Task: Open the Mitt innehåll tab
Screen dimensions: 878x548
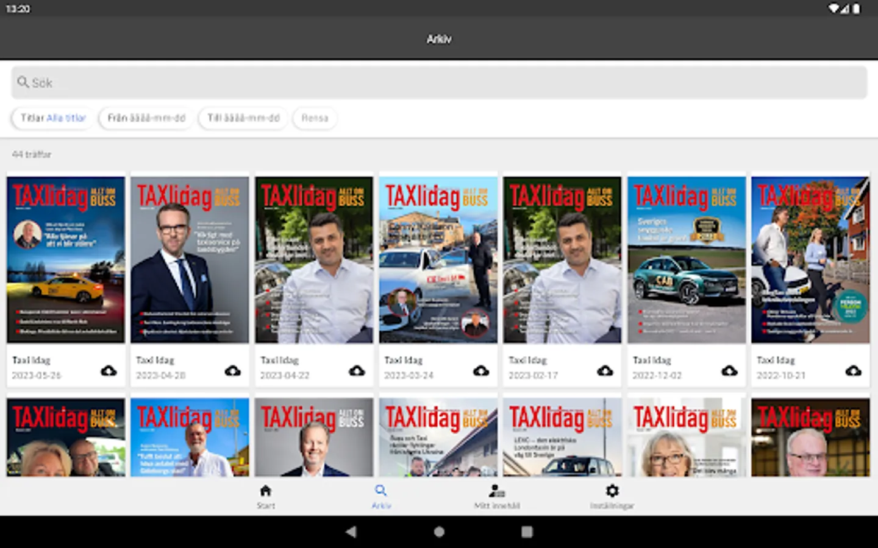Action: click(x=497, y=496)
